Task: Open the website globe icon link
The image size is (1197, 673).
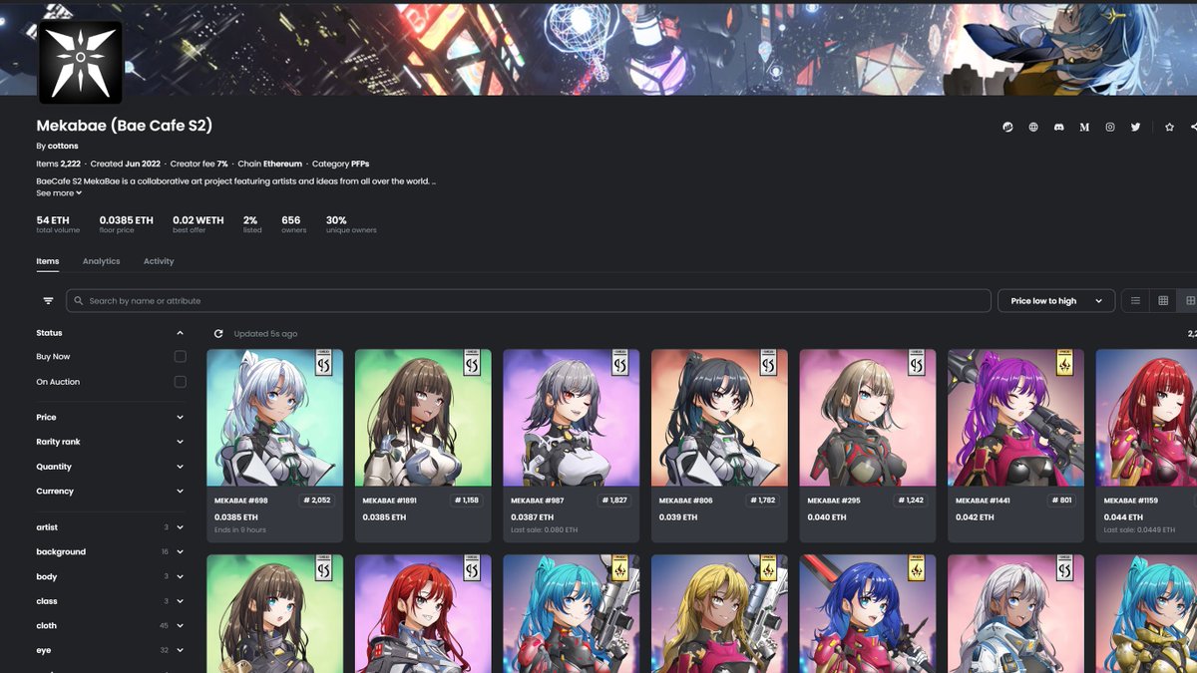Action: 1033,127
